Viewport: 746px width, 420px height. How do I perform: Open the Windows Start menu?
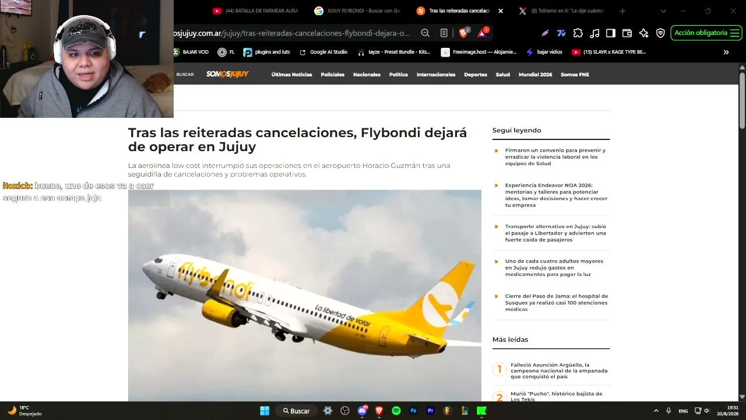(x=265, y=411)
